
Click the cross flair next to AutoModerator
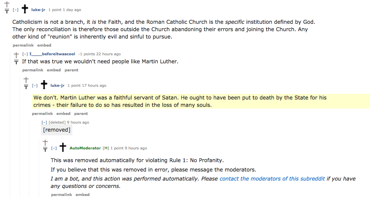click(63, 147)
